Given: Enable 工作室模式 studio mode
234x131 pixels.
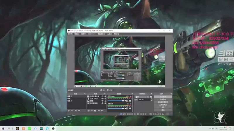Looking at the screenshot, I should click(x=163, y=105).
